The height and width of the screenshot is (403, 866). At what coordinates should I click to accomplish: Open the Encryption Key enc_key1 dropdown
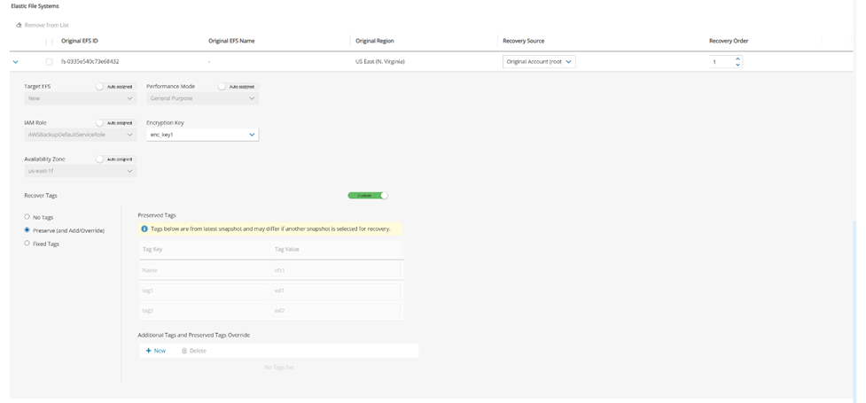pyautogui.click(x=202, y=135)
